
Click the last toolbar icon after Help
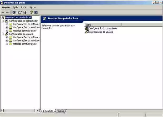pyautogui.click(x=36, y=12)
